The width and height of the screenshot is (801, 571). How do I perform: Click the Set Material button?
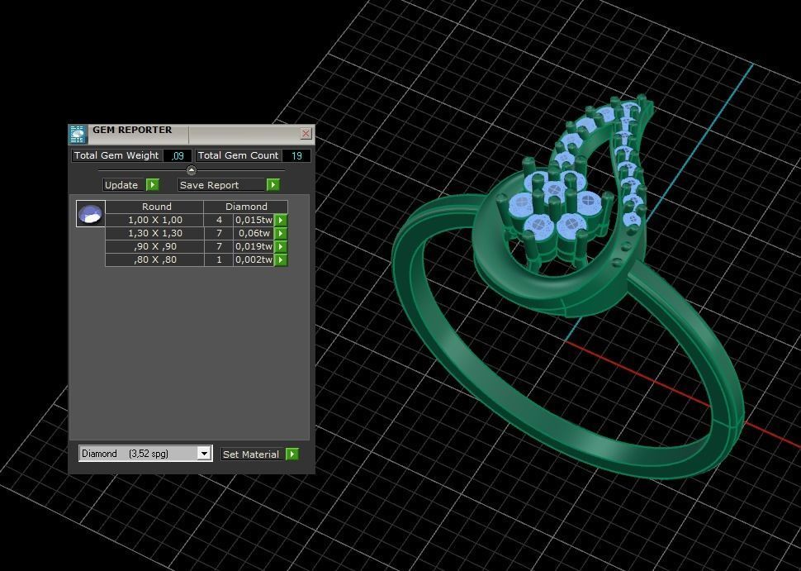[x=253, y=454]
